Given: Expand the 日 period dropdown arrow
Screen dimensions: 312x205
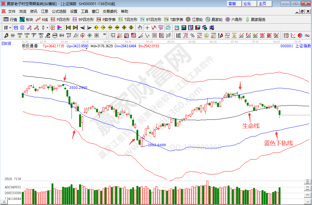Looking at the screenshot, I should point(10,28).
